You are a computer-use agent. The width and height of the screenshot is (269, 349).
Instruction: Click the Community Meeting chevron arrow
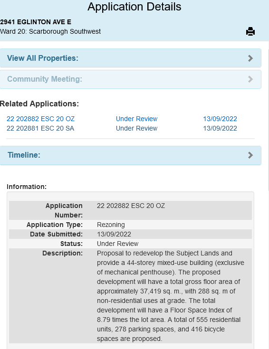(x=250, y=79)
